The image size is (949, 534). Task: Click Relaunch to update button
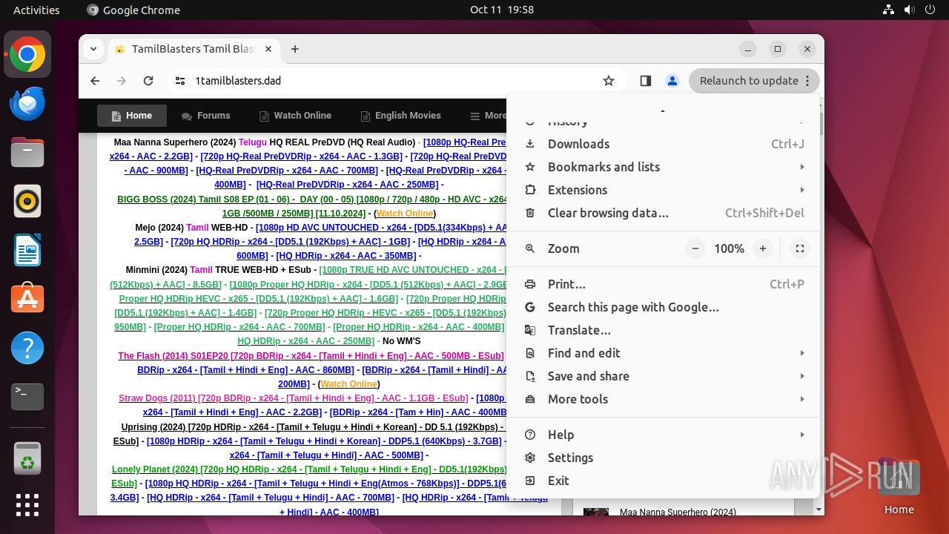[754, 81]
